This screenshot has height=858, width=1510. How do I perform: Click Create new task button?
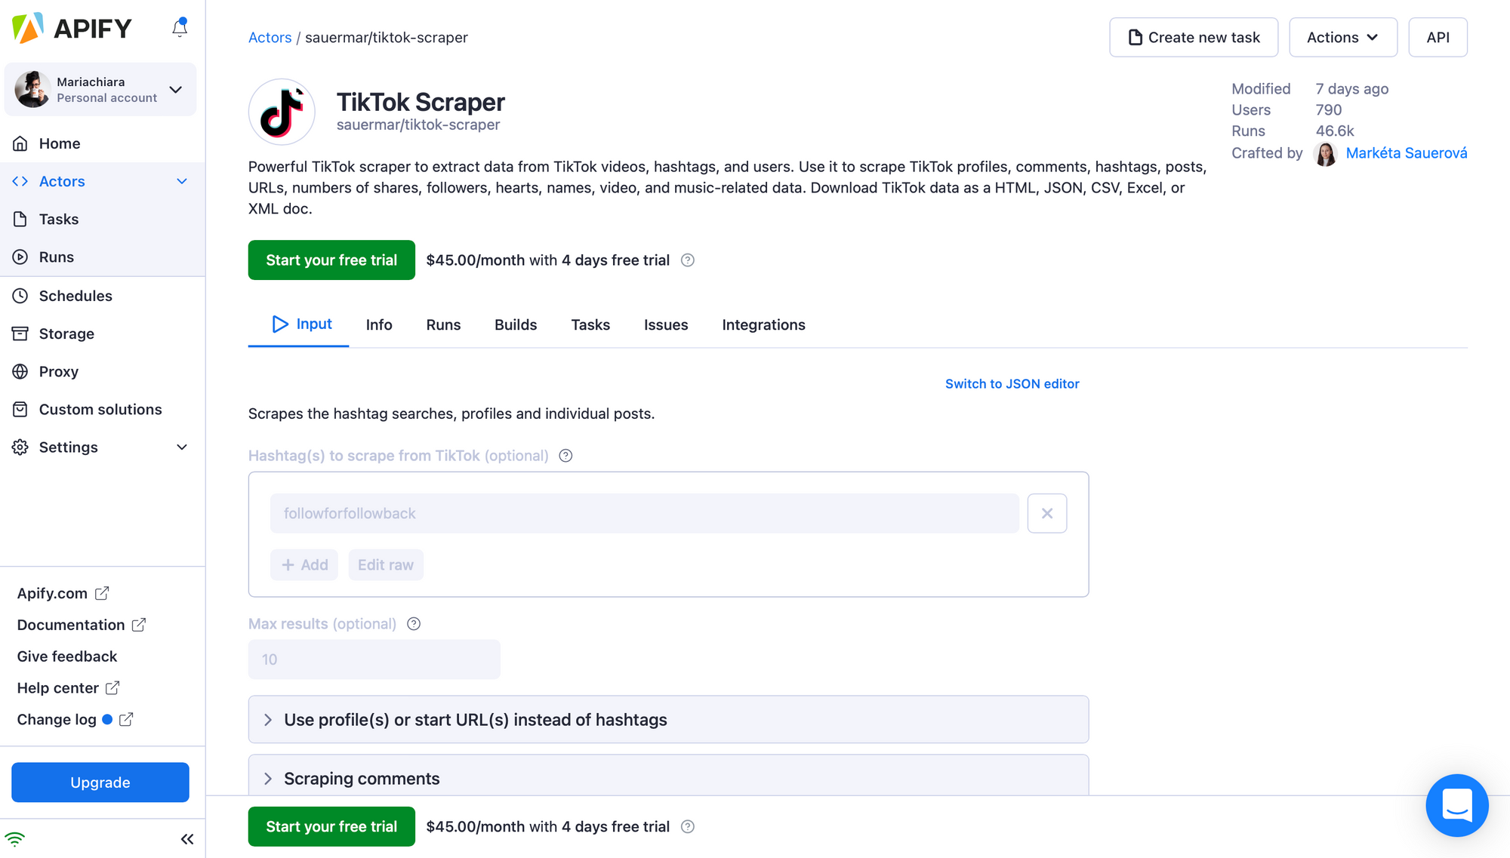click(1194, 37)
